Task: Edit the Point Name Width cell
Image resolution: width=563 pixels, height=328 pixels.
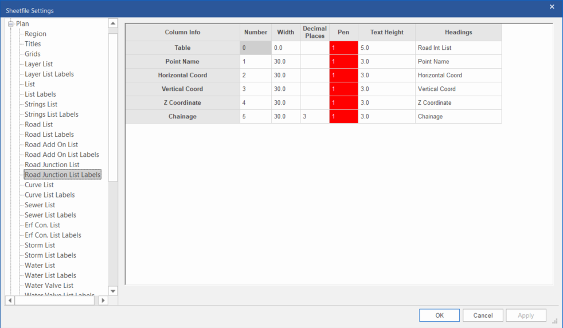Action: coord(286,62)
